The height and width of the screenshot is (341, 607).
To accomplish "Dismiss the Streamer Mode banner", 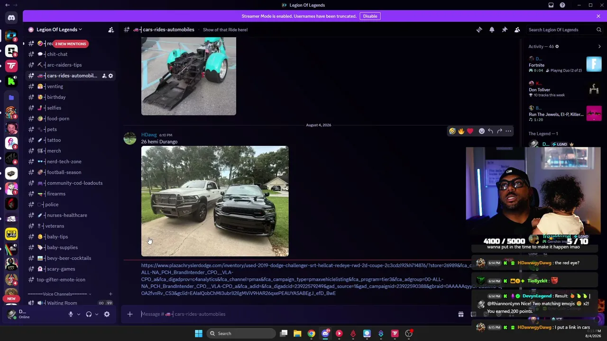I will click(x=598, y=16).
